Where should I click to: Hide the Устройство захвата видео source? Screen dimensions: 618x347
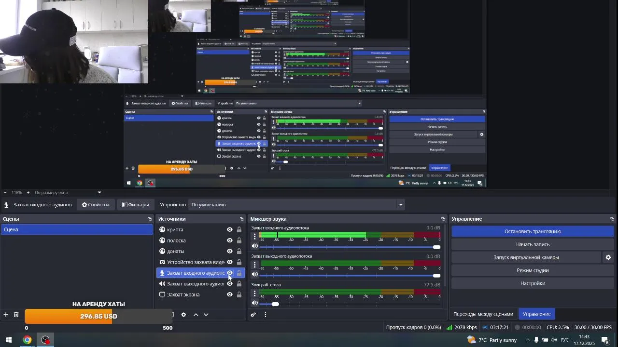pos(230,262)
